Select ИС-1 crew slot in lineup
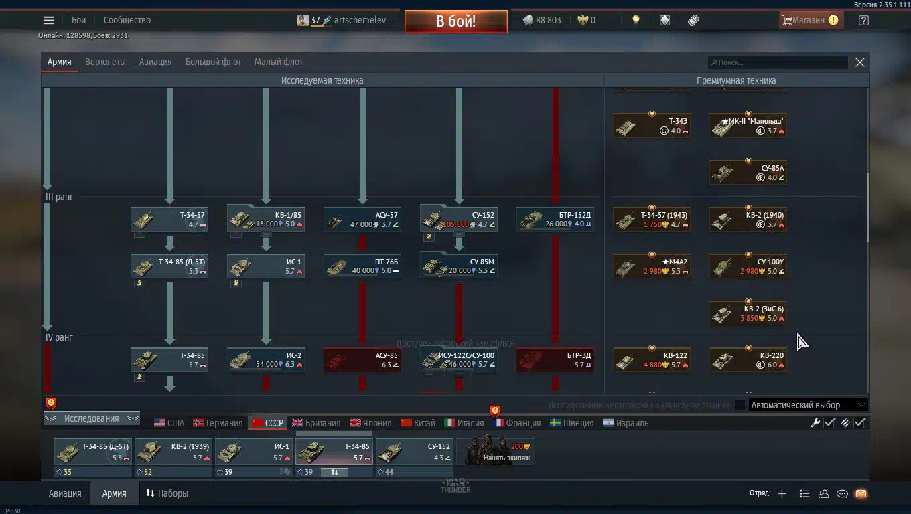Screen dimensions: 911x514 click(254, 451)
